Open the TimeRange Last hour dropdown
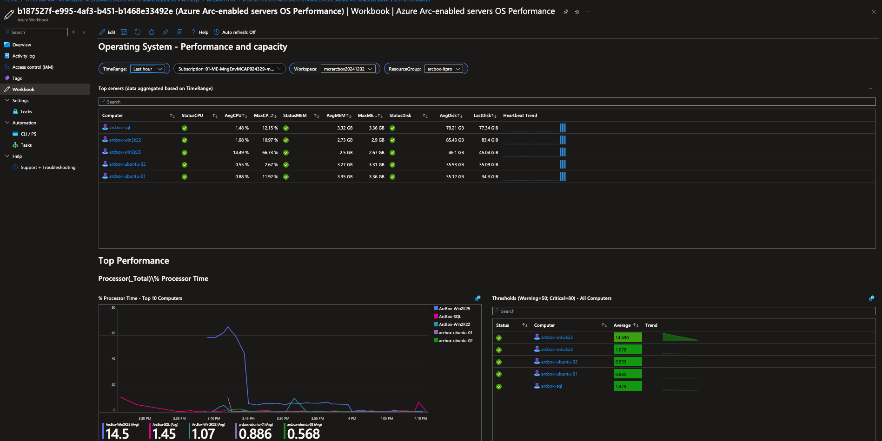882x441 pixels. (147, 69)
